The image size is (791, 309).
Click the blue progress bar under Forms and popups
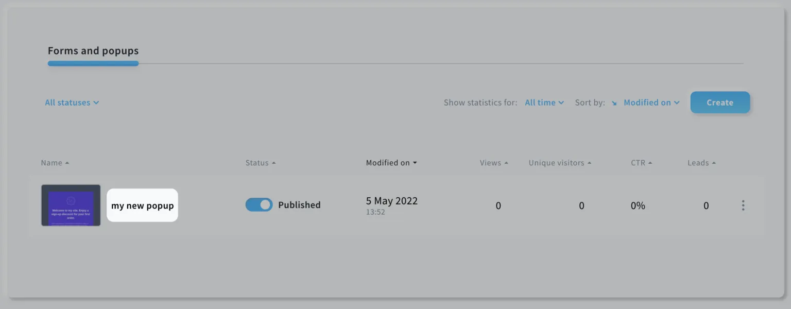tap(93, 63)
